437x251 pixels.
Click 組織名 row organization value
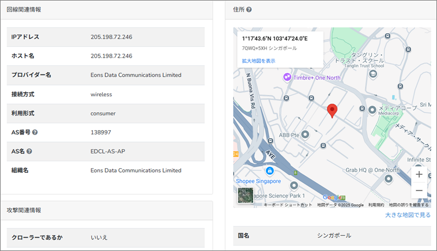pos(135,170)
